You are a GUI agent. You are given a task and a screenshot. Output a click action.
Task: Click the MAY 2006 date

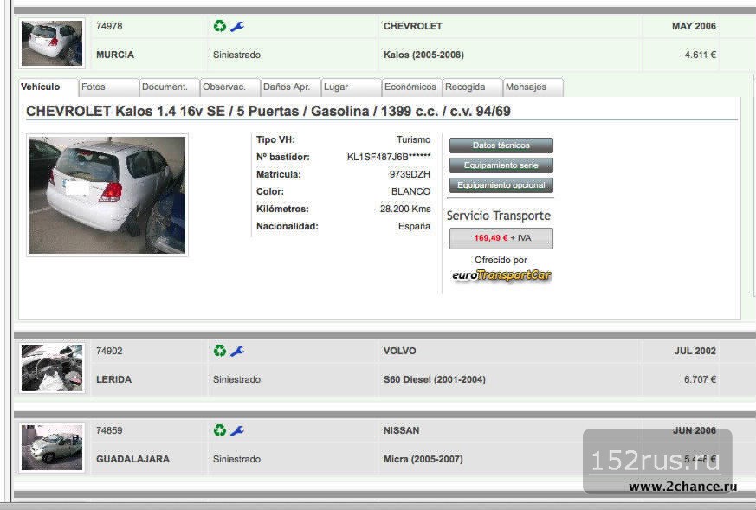coord(694,26)
